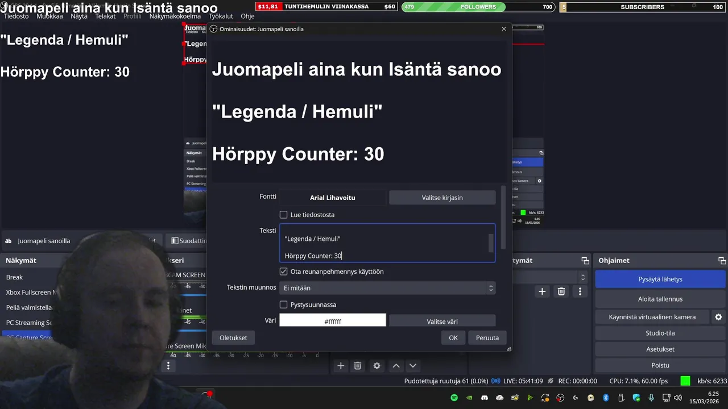This screenshot has height=409, width=728.
Task: Open the Profiili menu
Action: [133, 16]
